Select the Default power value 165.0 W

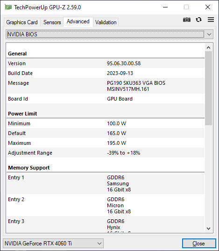coord(117,133)
